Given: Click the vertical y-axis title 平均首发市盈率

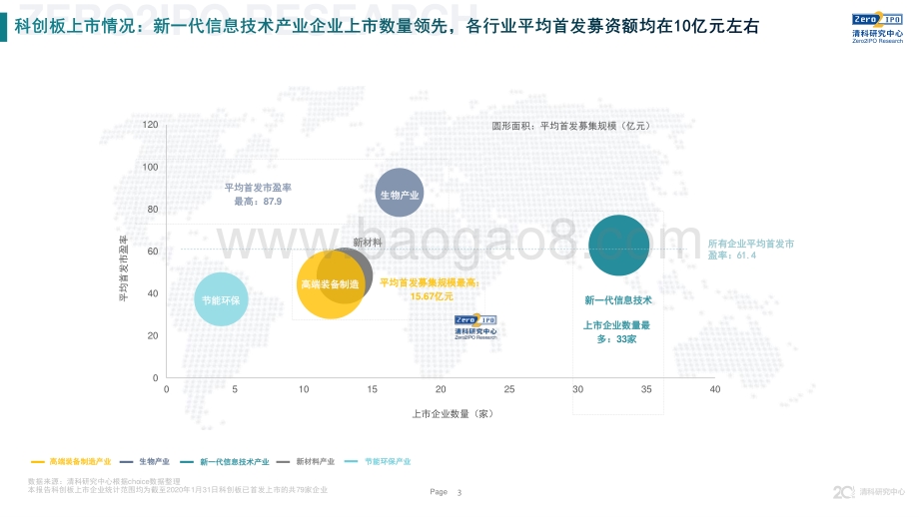Looking at the screenshot, I should (123, 268).
